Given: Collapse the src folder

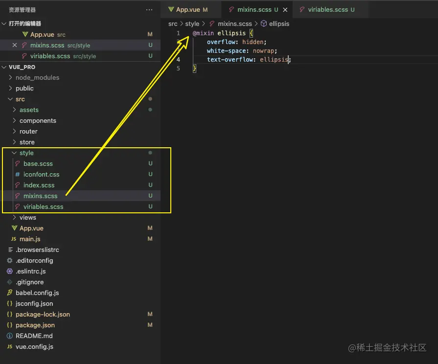Looking at the screenshot, I should click(10, 99).
